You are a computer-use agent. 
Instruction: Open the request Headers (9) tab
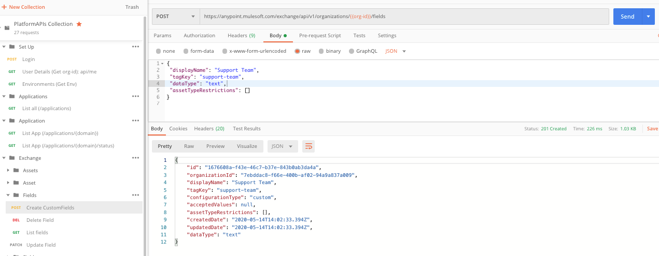[241, 36]
